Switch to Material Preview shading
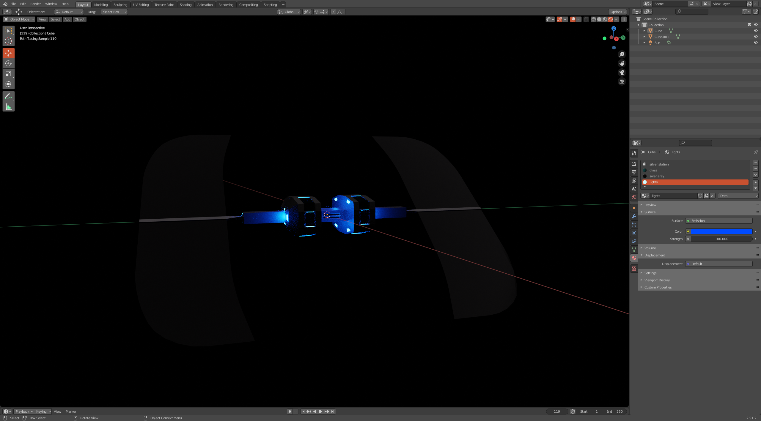Screen dimensions: 761x421 click(x=605, y=19)
